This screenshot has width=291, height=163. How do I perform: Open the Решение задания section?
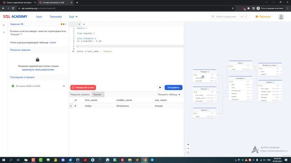20,50
